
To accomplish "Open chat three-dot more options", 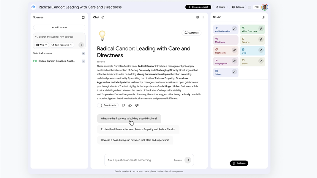I will click(203, 18).
